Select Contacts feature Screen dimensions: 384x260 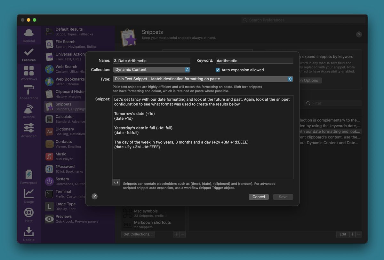coord(65,144)
